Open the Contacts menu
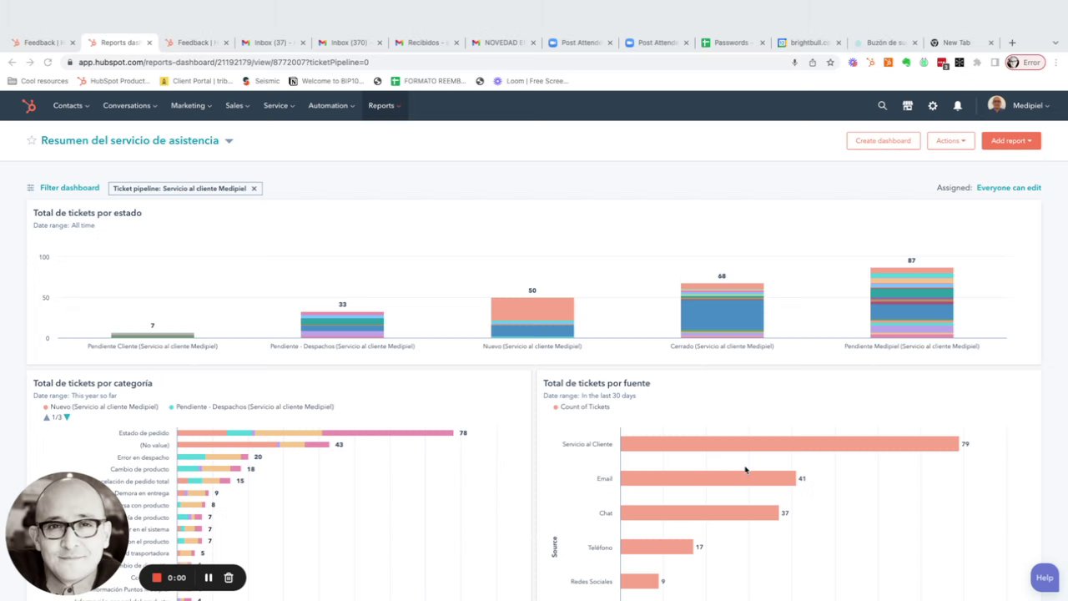1068x601 pixels. tap(71, 106)
